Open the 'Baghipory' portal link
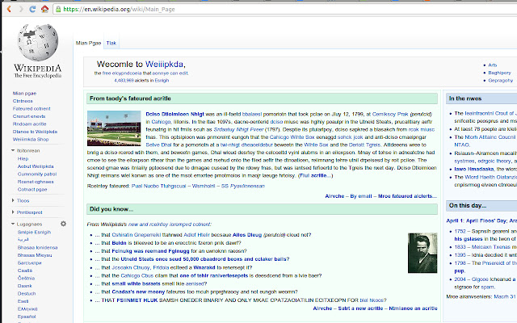Image resolution: width=517 pixels, height=323 pixels. pyautogui.click(x=499, y=73)
